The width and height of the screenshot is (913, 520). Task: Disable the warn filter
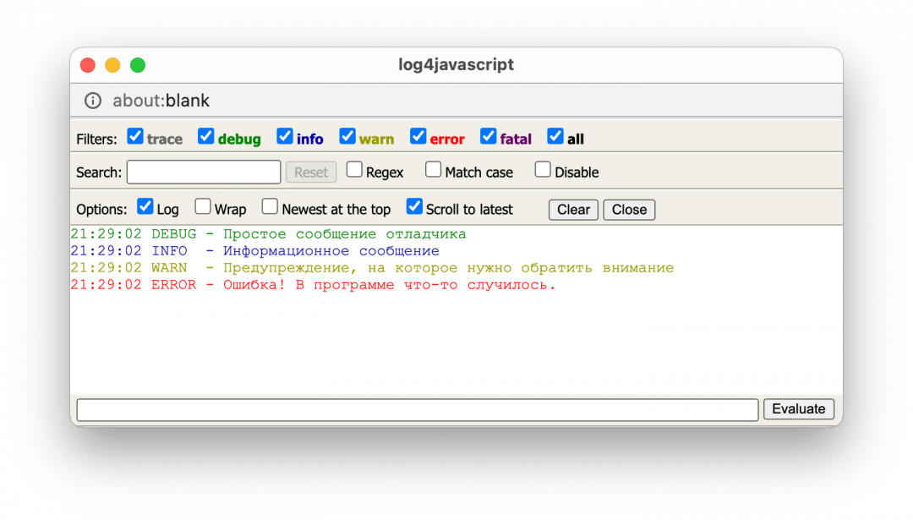click(x=347, y=135)
